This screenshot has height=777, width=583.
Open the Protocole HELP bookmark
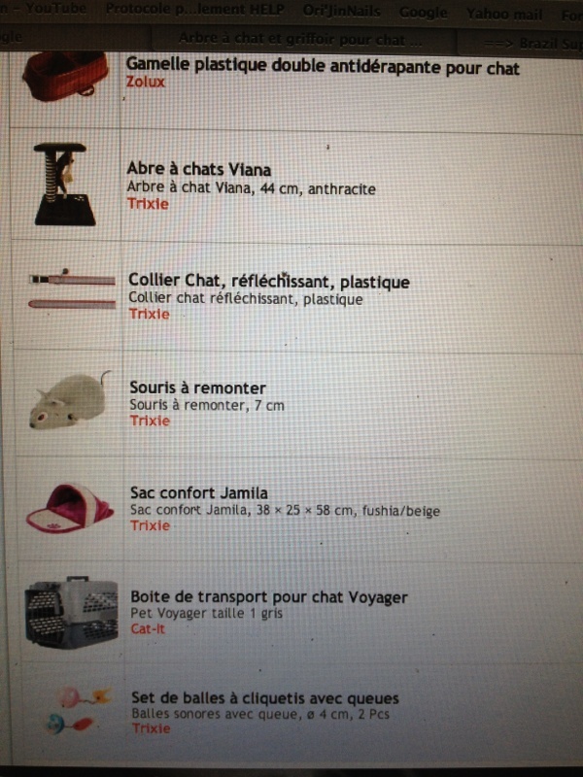(x=195, y=10)
